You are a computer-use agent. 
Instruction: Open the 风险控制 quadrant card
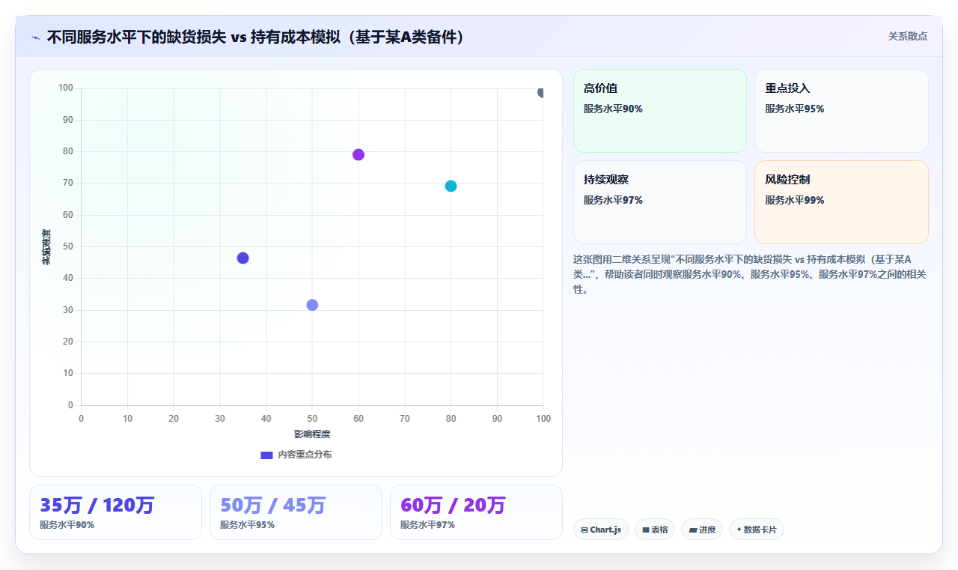[x=841, y=202]
